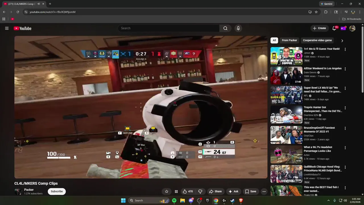Screen dimensions: 364x205
Task: View site information icon in address bar
Action: point(26,12)
